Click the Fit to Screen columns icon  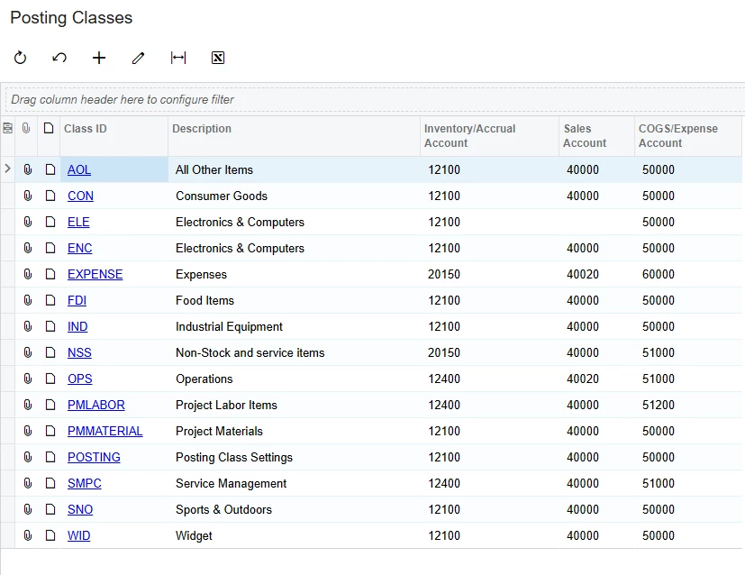click(178, 58)
